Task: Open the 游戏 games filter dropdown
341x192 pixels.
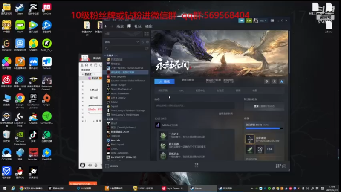Action: (122, 42)
